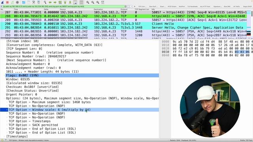Click the Wireshark shark-fin start capture icon
Screen dimensions: 253x142
click(2, 2)
